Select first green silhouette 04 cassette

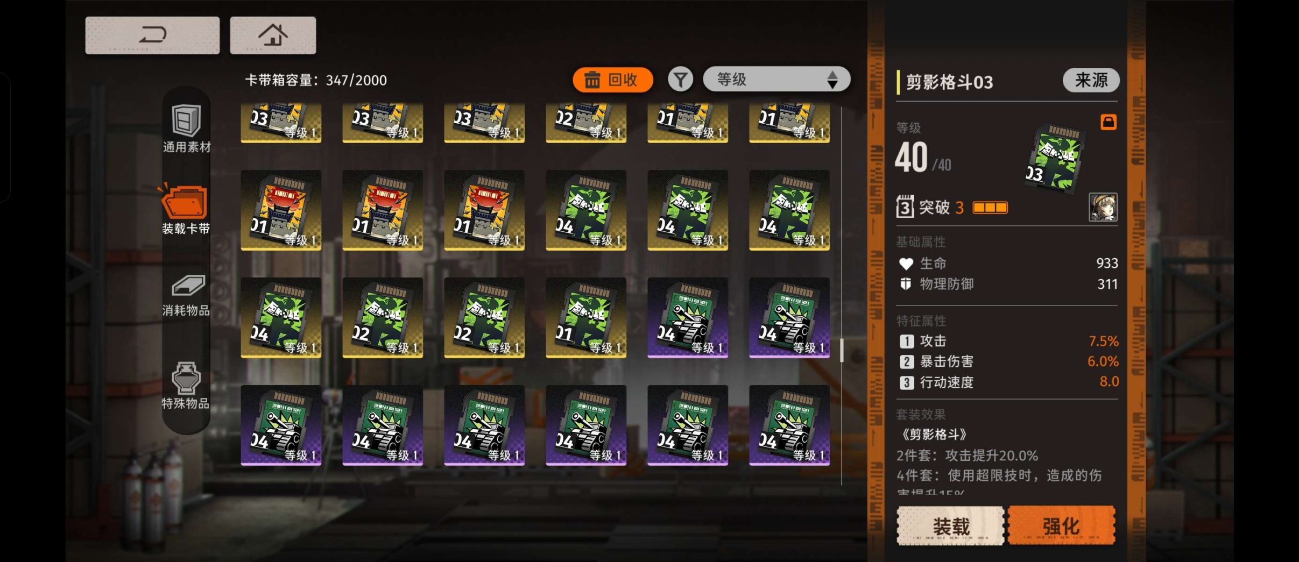click(x=586, y=210)
